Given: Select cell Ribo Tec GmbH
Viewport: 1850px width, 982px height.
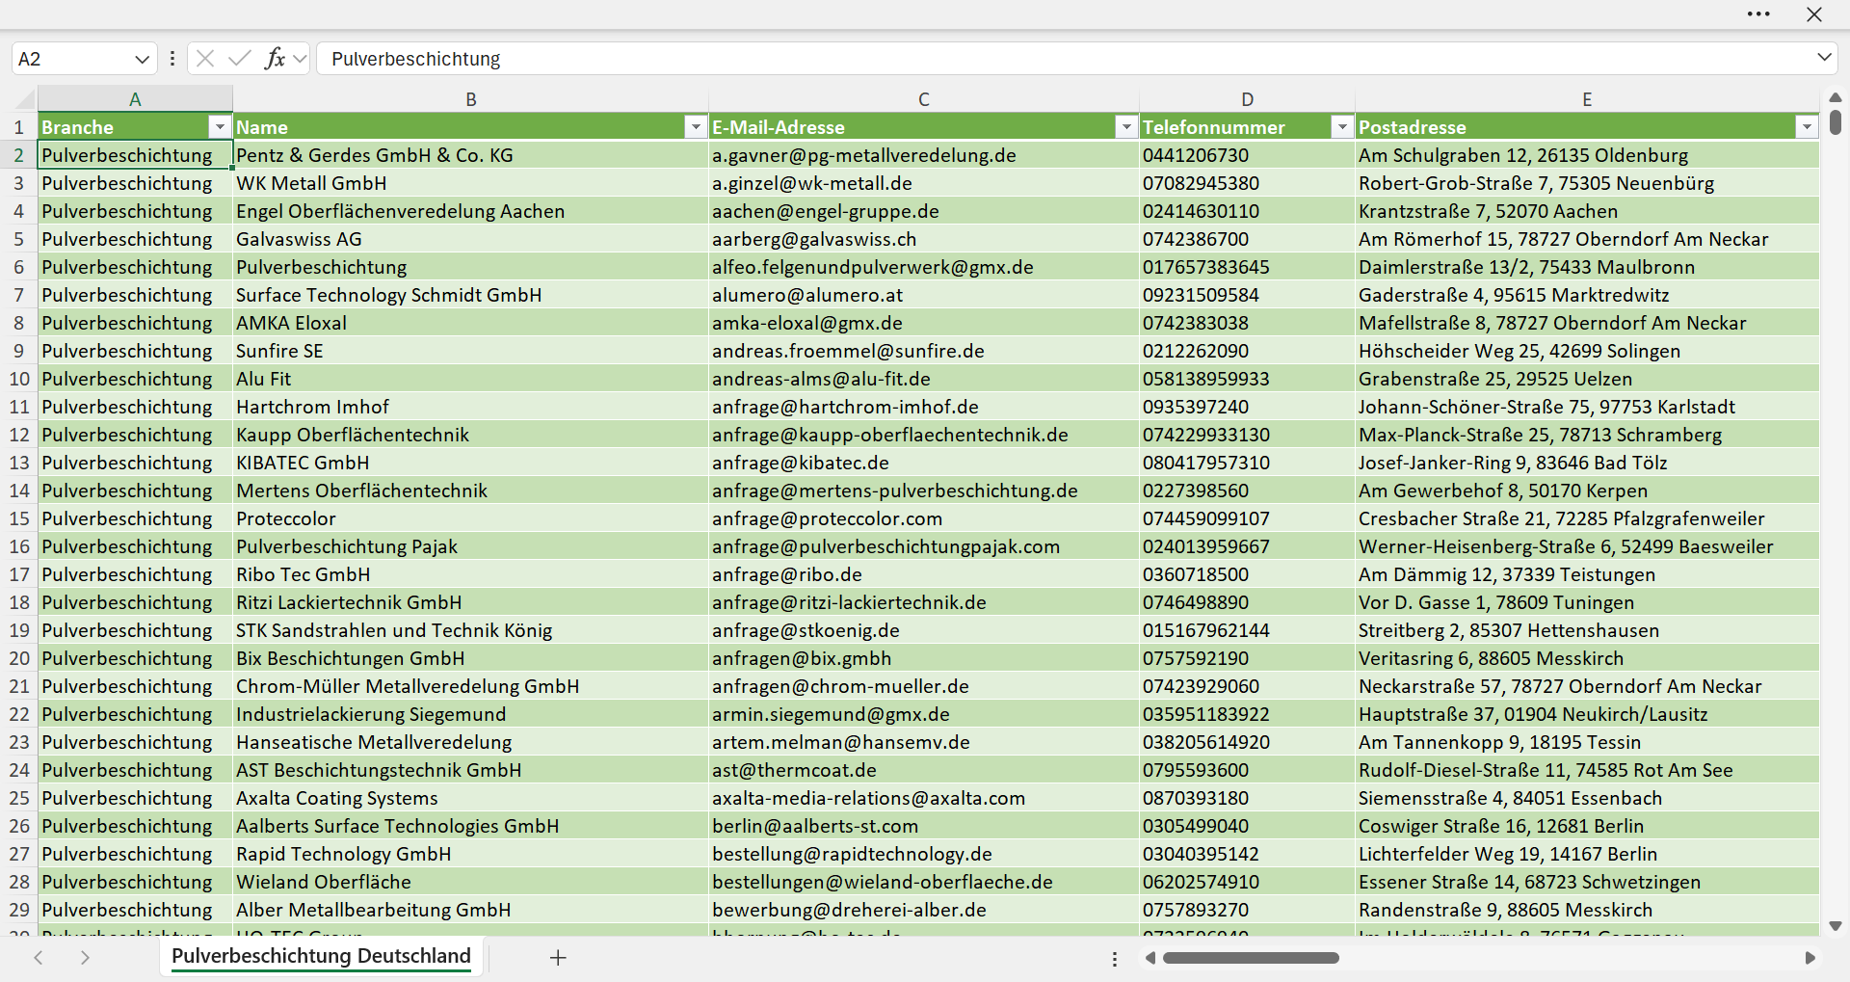Looking at the screenshot, I should [x=470, y=574].
